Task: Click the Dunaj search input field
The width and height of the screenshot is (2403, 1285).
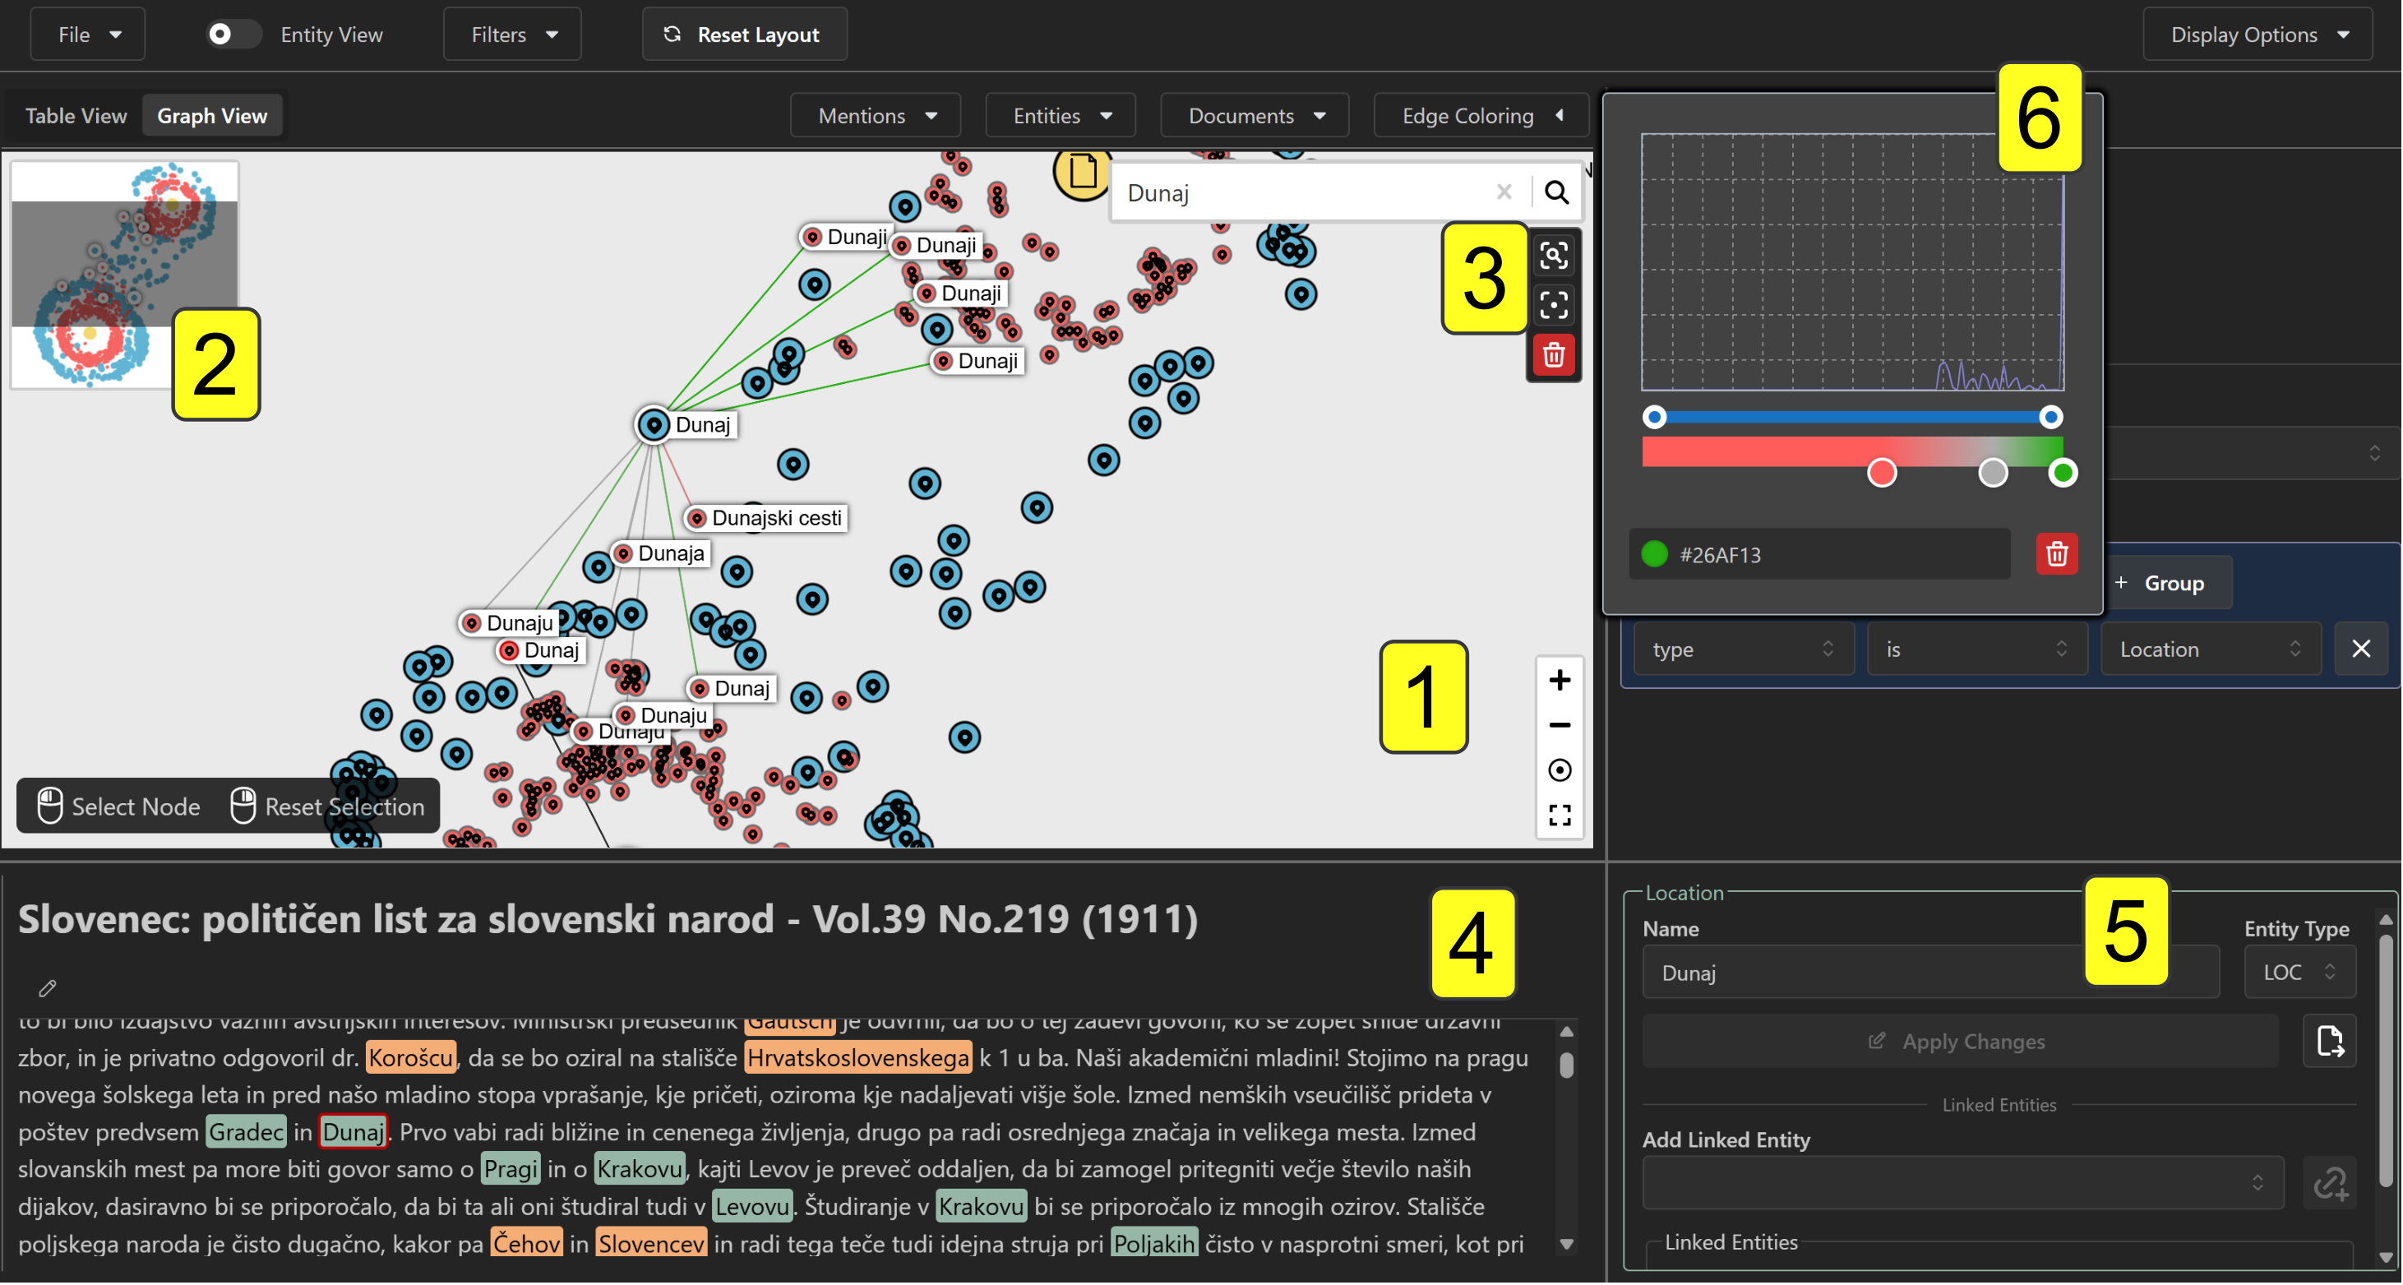Action: (1306, 192)
